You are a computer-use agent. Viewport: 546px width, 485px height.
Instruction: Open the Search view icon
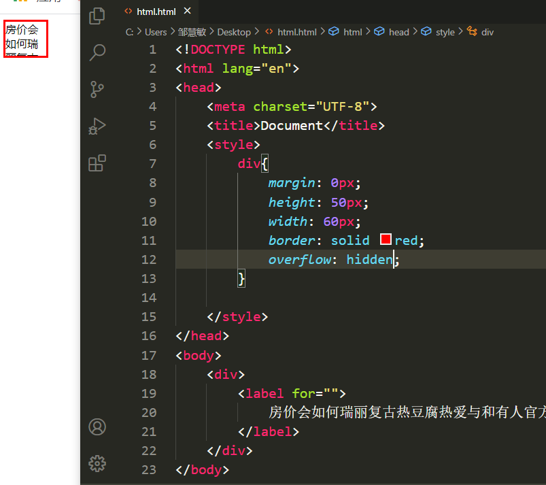pyautogui.click(x=97, y=52)
